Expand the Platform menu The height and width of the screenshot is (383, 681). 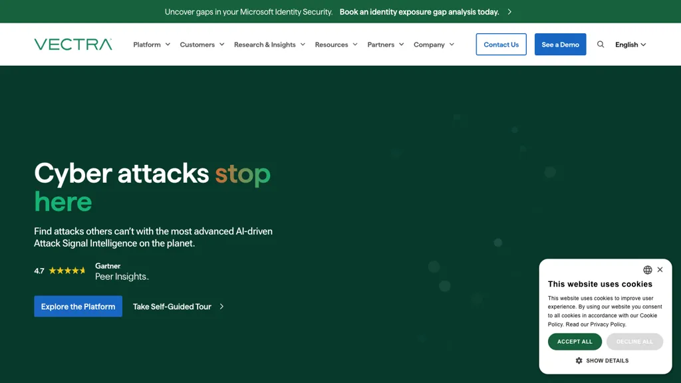(152, 45)
